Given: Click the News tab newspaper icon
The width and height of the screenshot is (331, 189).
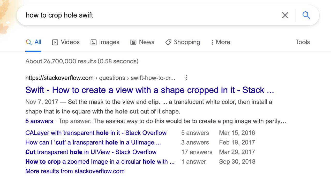Looking at the screenshot, I should tap(133, 42).
